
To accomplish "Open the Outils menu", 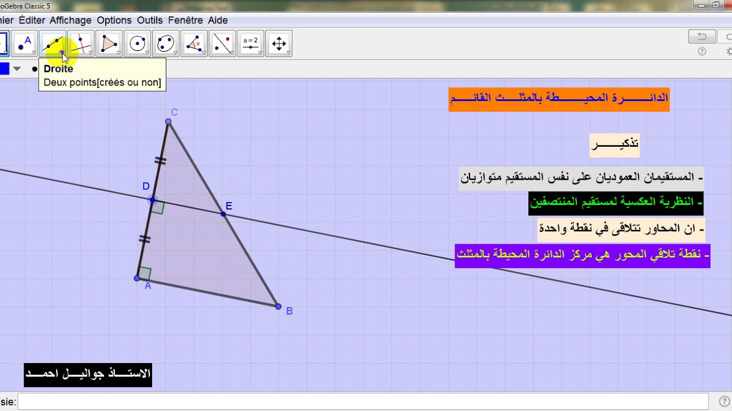I will pyautogui.click(x=150, y=20).
